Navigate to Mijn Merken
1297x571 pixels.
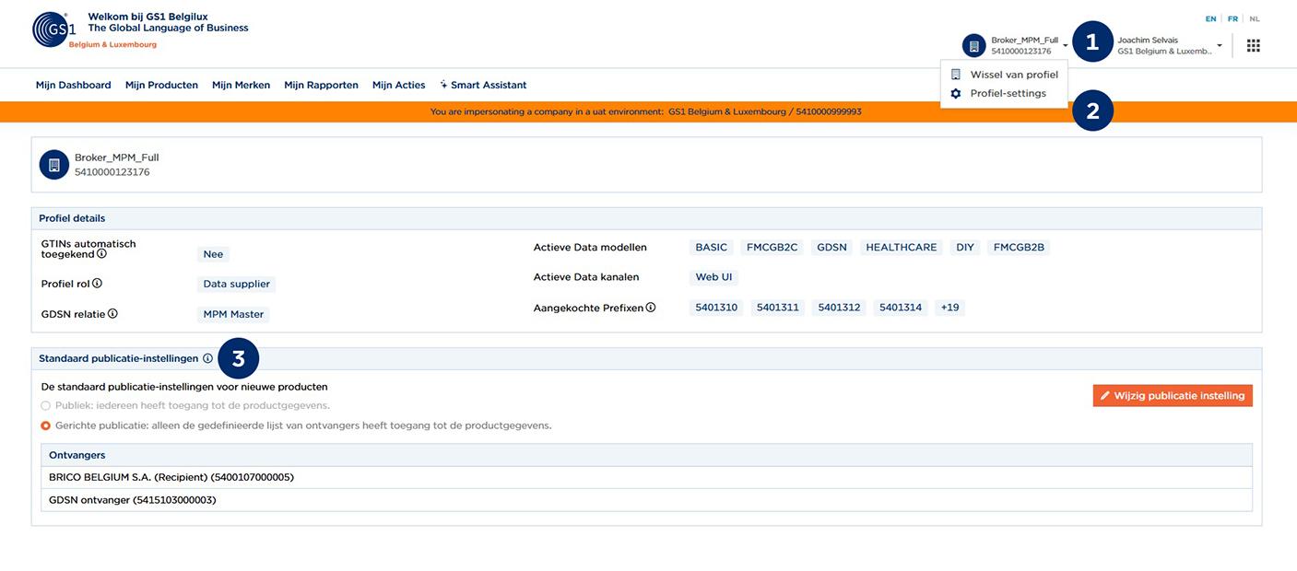coord(241,85)
